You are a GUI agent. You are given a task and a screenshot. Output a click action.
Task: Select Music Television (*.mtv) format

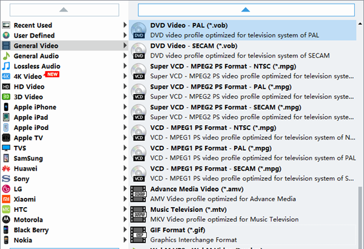(x=243, y=214)
